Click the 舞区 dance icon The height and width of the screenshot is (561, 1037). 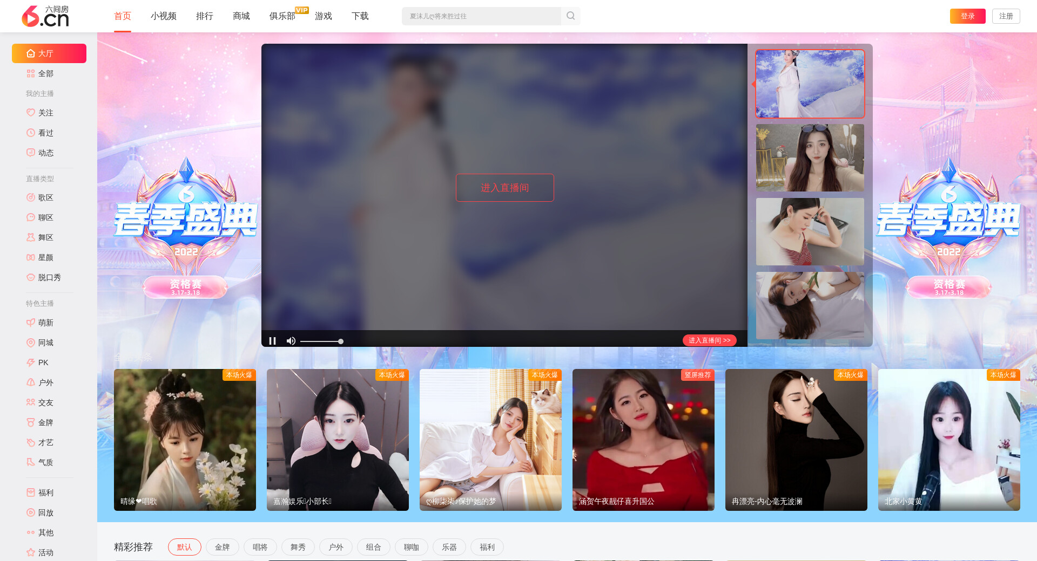[x=31, y=237]
